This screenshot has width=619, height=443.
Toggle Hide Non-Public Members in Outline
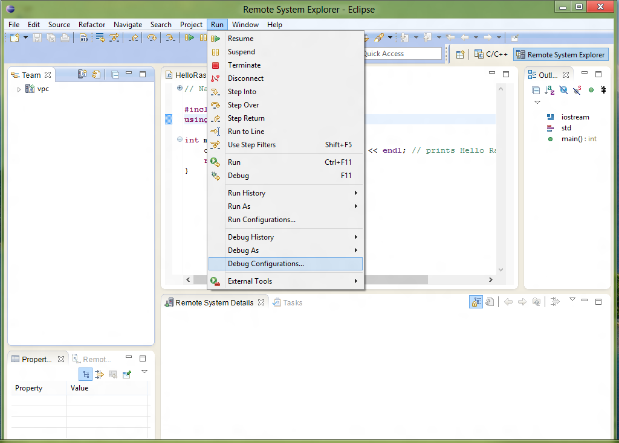point(591,91)
